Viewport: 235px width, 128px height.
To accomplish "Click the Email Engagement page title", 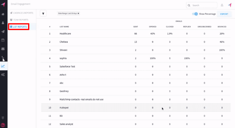I will 21,4.
